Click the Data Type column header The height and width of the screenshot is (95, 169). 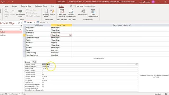coord(61,25)
